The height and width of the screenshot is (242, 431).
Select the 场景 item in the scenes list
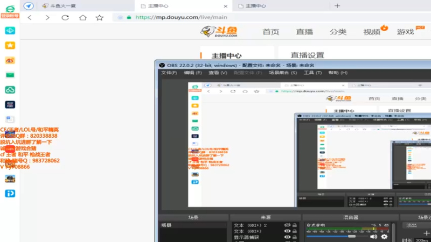pyautogui.click(x=193, y=225)
